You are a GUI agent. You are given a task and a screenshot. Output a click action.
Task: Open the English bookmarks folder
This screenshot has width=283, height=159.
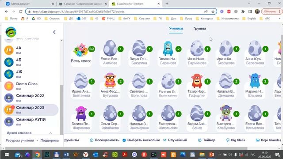click(x=249, y=19)
